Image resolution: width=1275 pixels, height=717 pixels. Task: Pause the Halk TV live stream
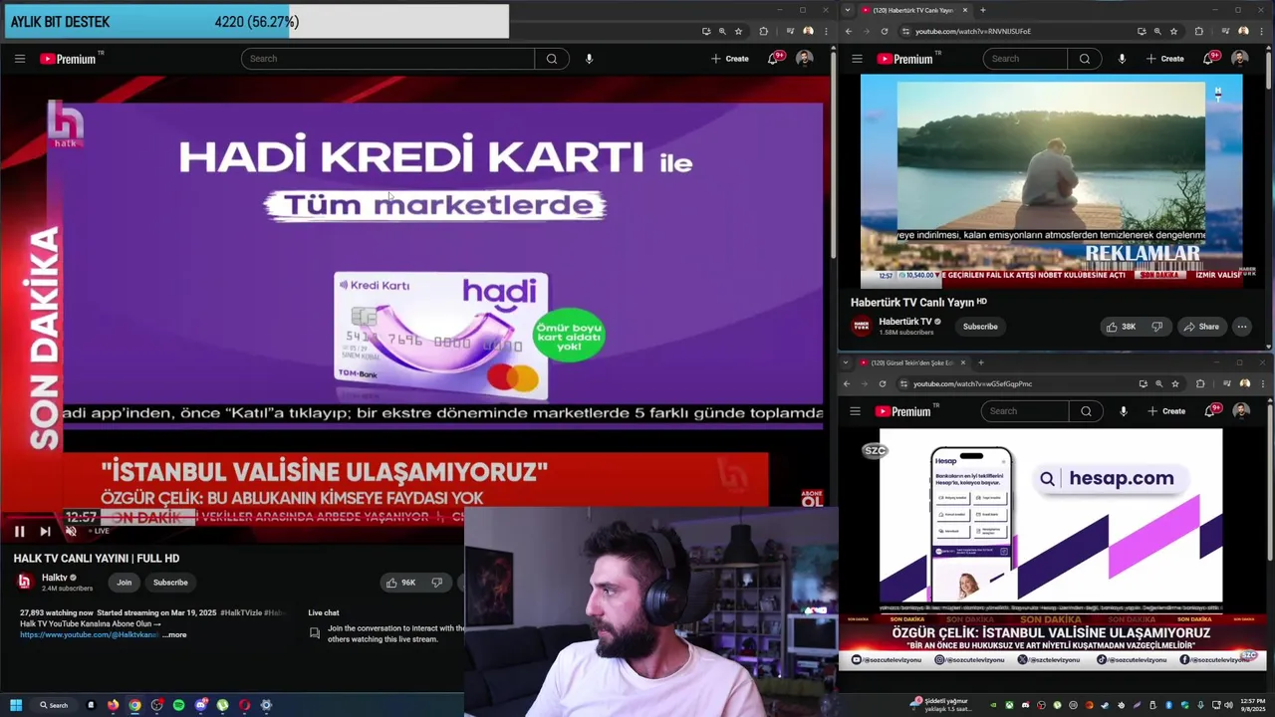click(19, 531)
